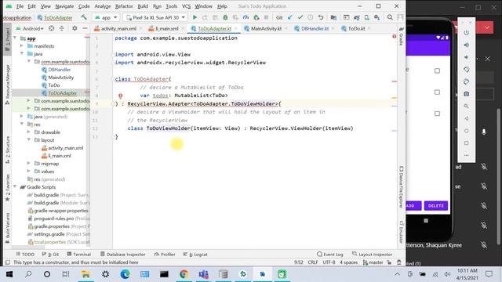
Task: Click the stop process square icon
Action: pyautogui.click(x=266, y=17)
